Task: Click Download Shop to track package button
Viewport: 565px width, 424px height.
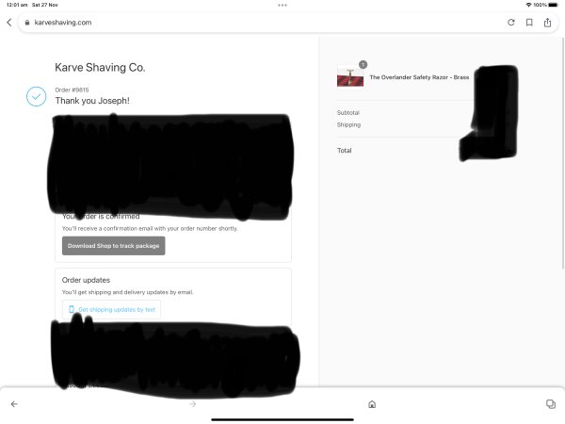Action: [x=114, y=246]
